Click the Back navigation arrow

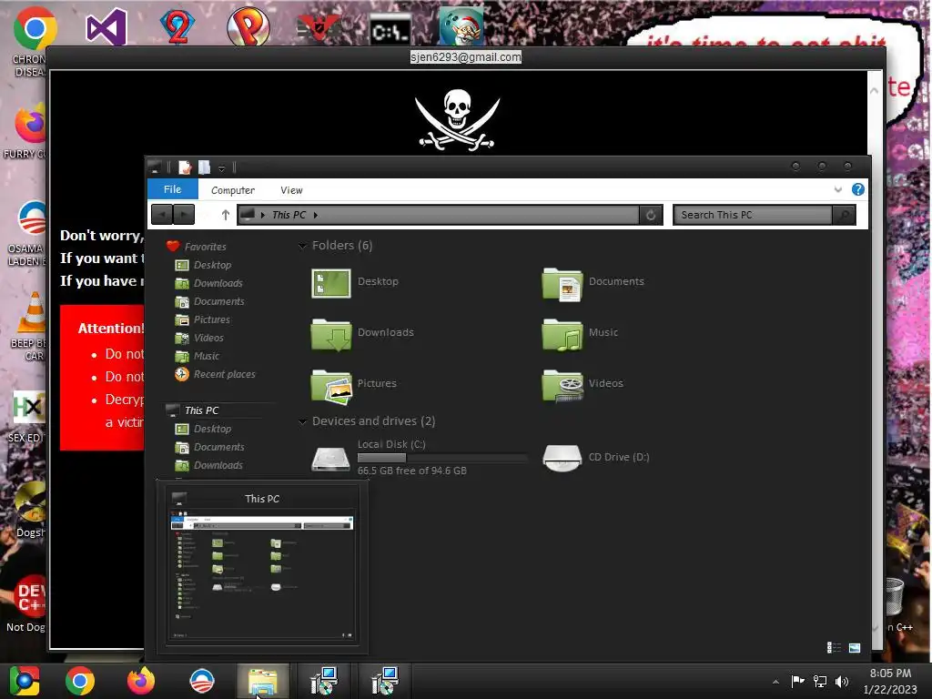(x=162, y=215)
